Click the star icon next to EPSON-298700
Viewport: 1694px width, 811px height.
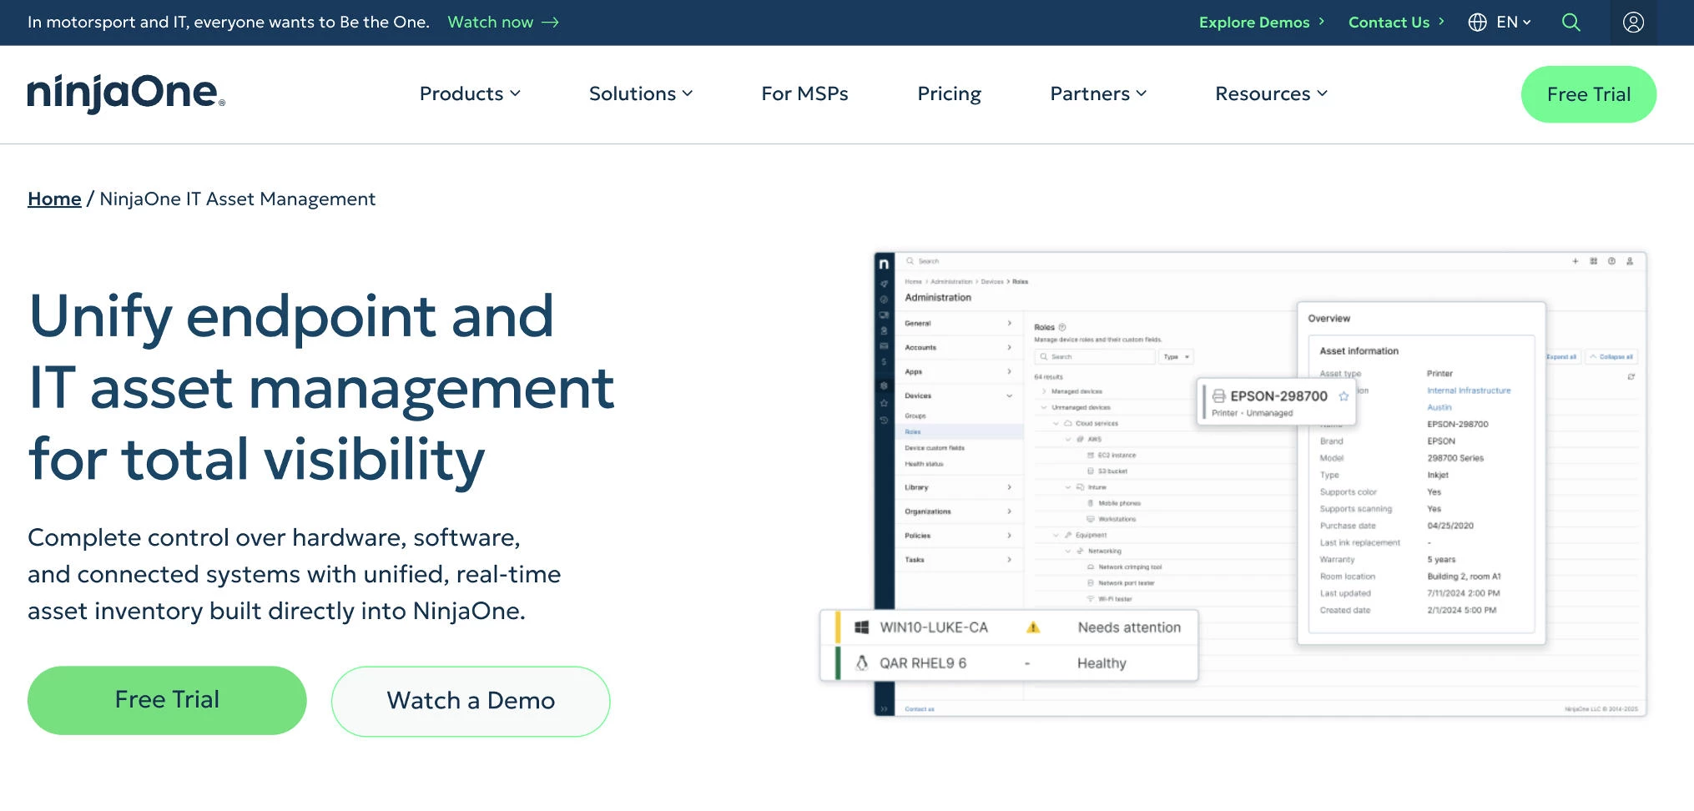pos(1344,396)
